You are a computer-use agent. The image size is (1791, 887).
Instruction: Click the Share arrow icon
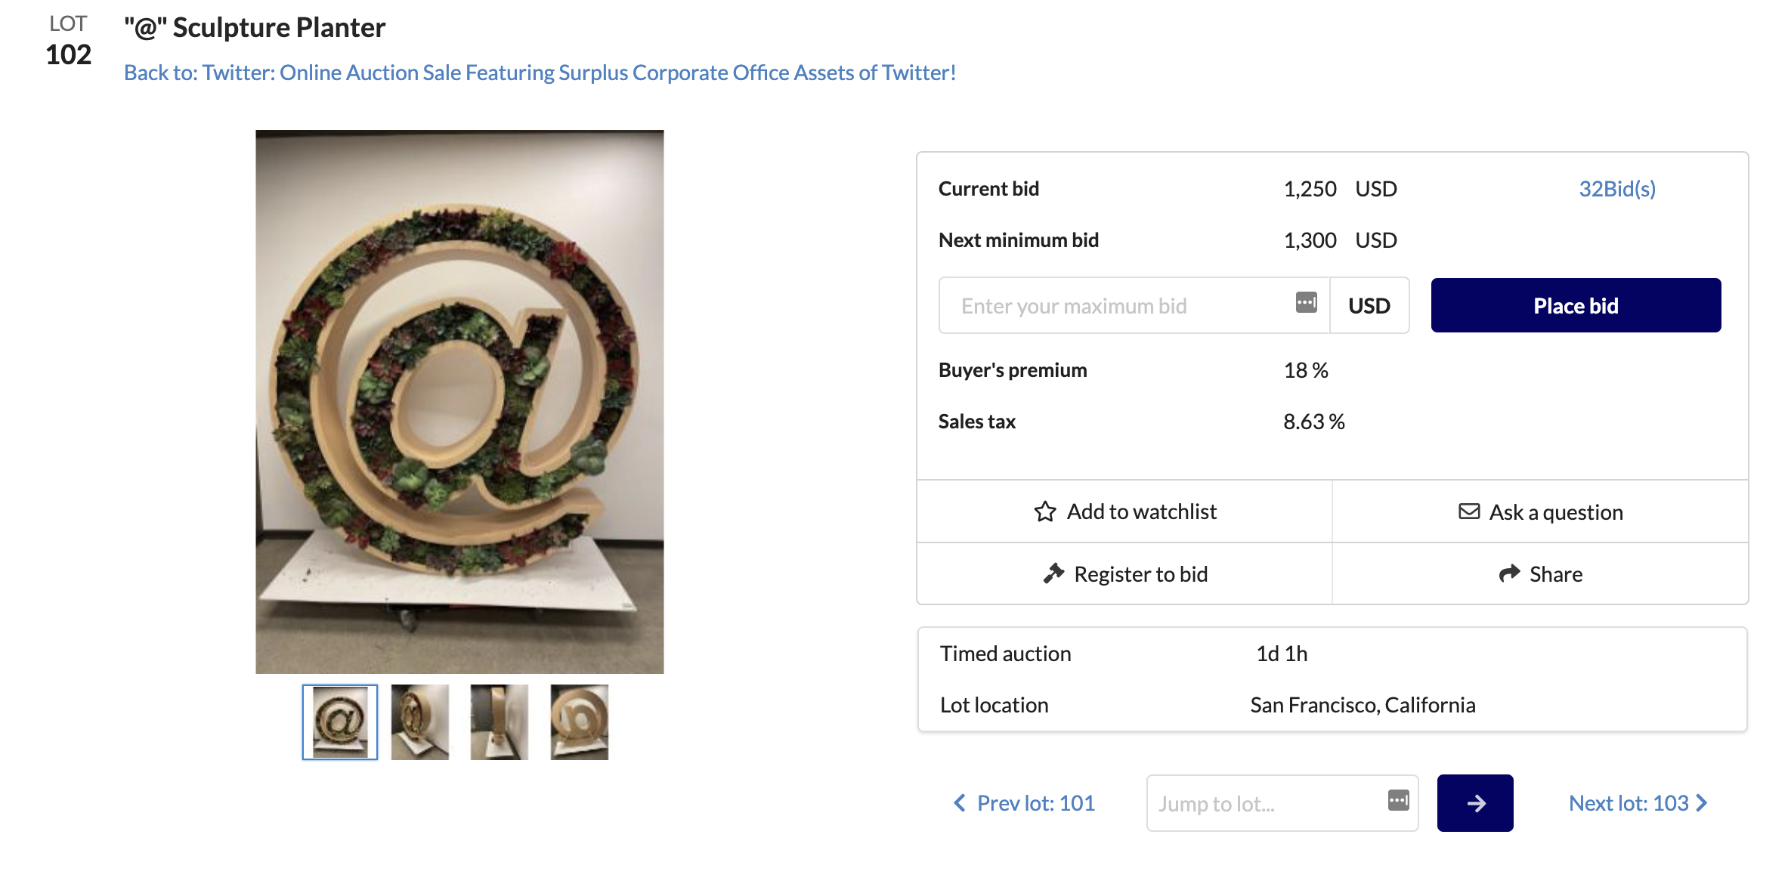coord(1509,574)
